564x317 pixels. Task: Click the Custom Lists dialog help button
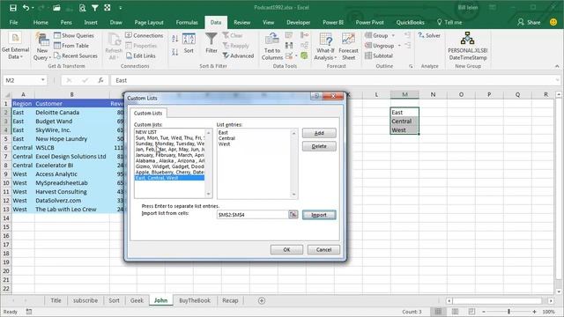point(316,96)
